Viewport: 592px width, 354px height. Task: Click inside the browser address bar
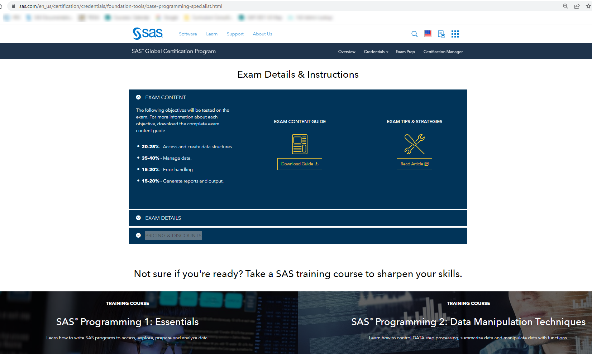coord(143,6)
